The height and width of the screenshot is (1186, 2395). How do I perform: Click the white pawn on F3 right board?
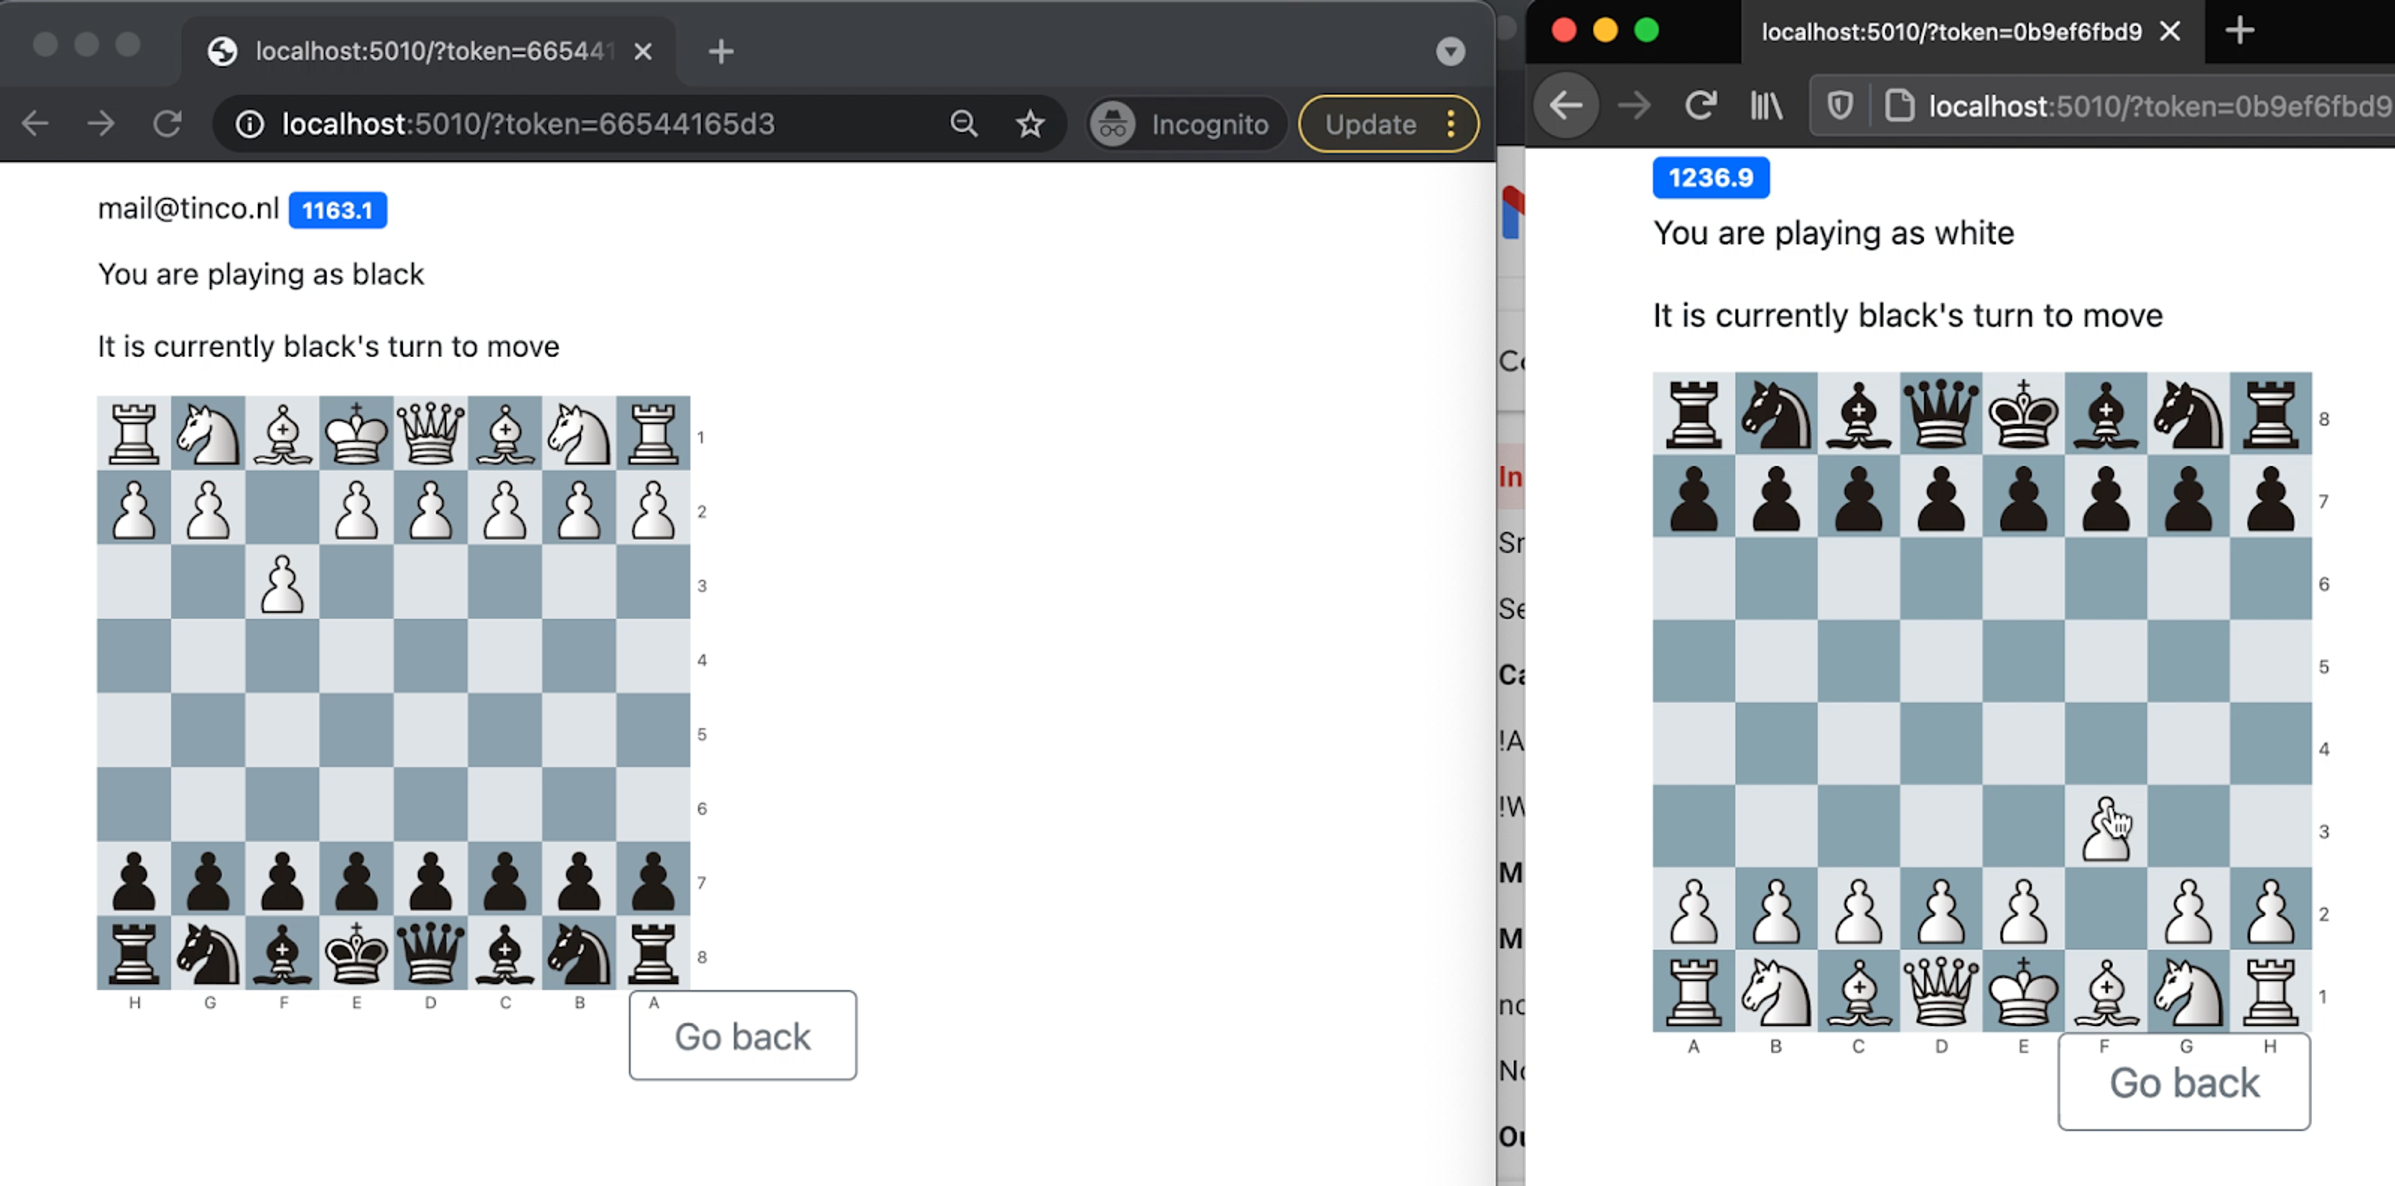point(2105,827)
